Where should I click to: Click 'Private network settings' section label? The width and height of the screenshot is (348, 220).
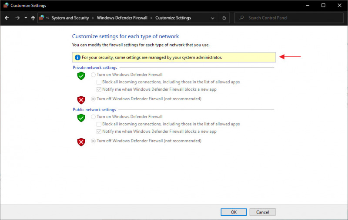[x=95, y=68]
